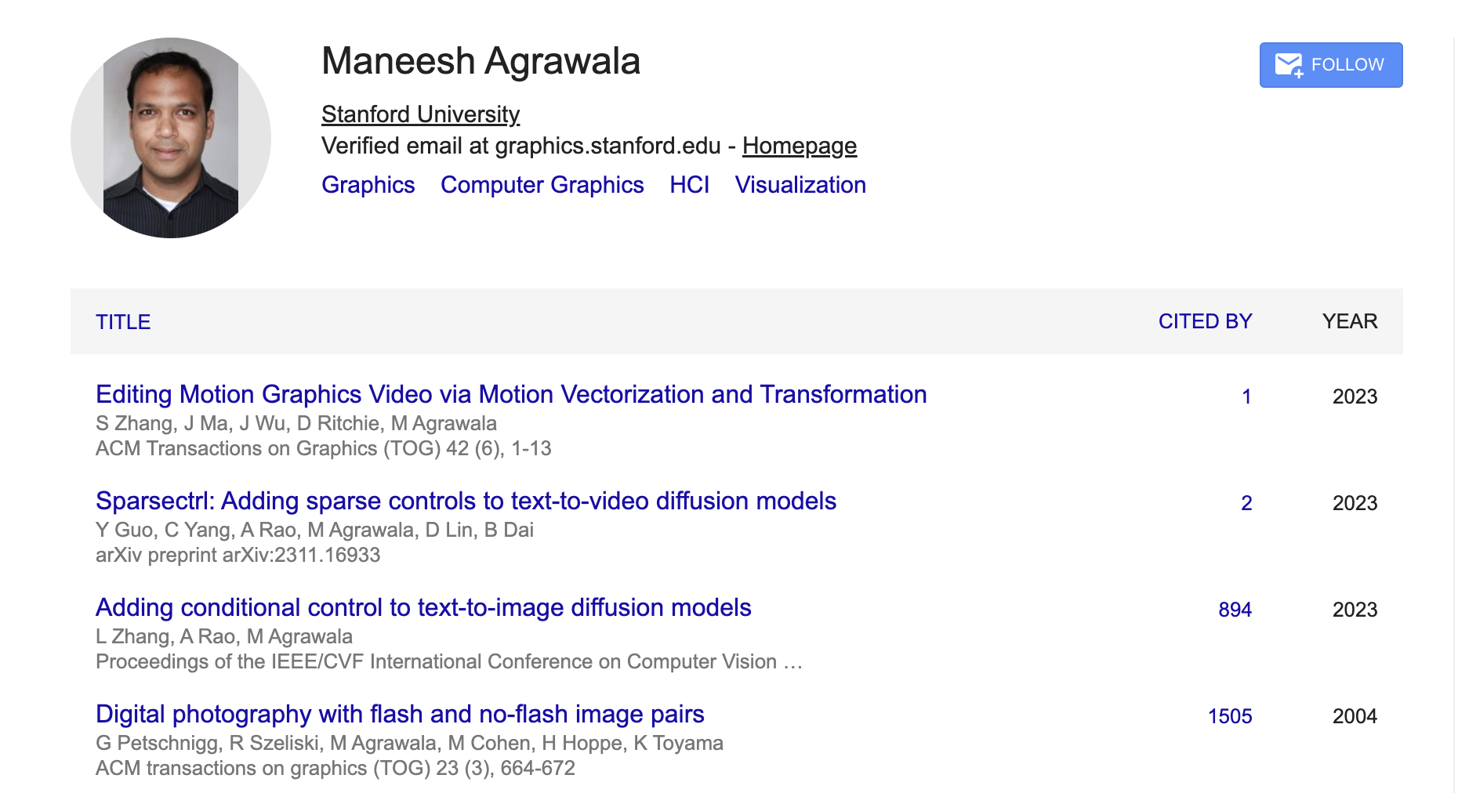Click citation count 2 for Sparsectrl
Viewport: 1458px width, 793px height.
click(1246, 503)
